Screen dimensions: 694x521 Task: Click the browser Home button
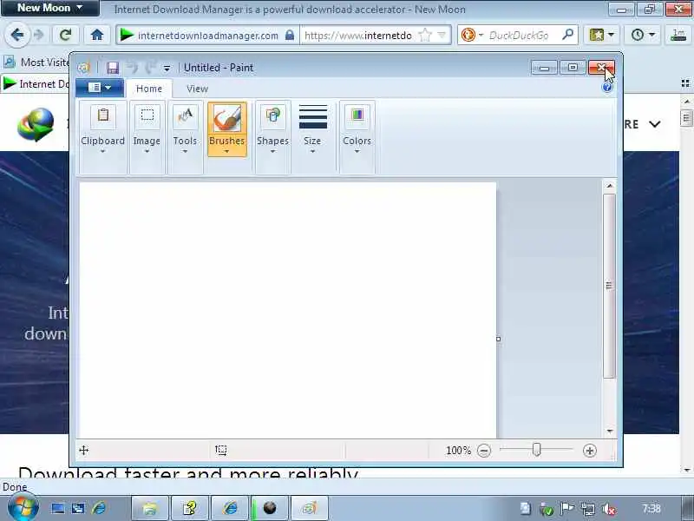[97, 35]
